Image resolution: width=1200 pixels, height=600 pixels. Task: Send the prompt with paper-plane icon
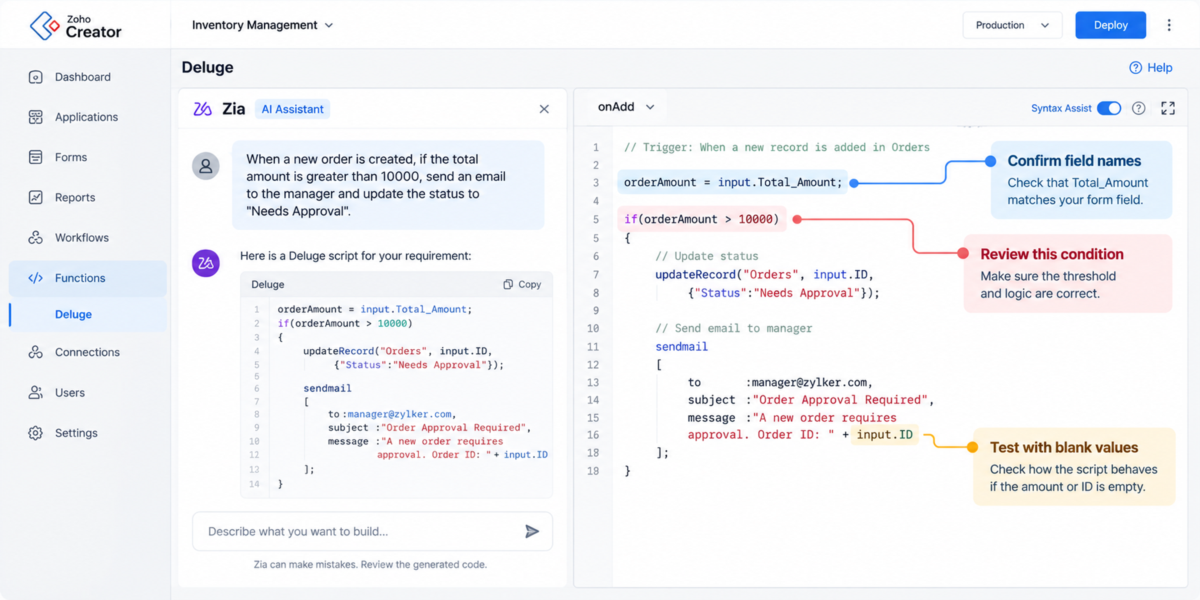[532, 531]
